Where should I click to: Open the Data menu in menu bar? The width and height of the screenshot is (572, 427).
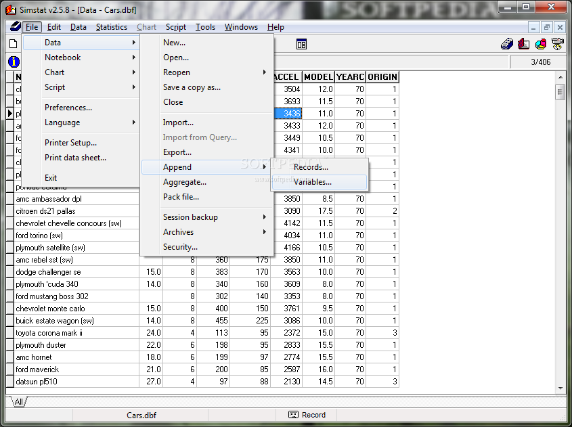(78, 27)
